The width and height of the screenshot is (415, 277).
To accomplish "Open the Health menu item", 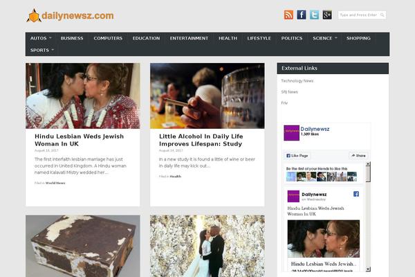I will 228,38.
